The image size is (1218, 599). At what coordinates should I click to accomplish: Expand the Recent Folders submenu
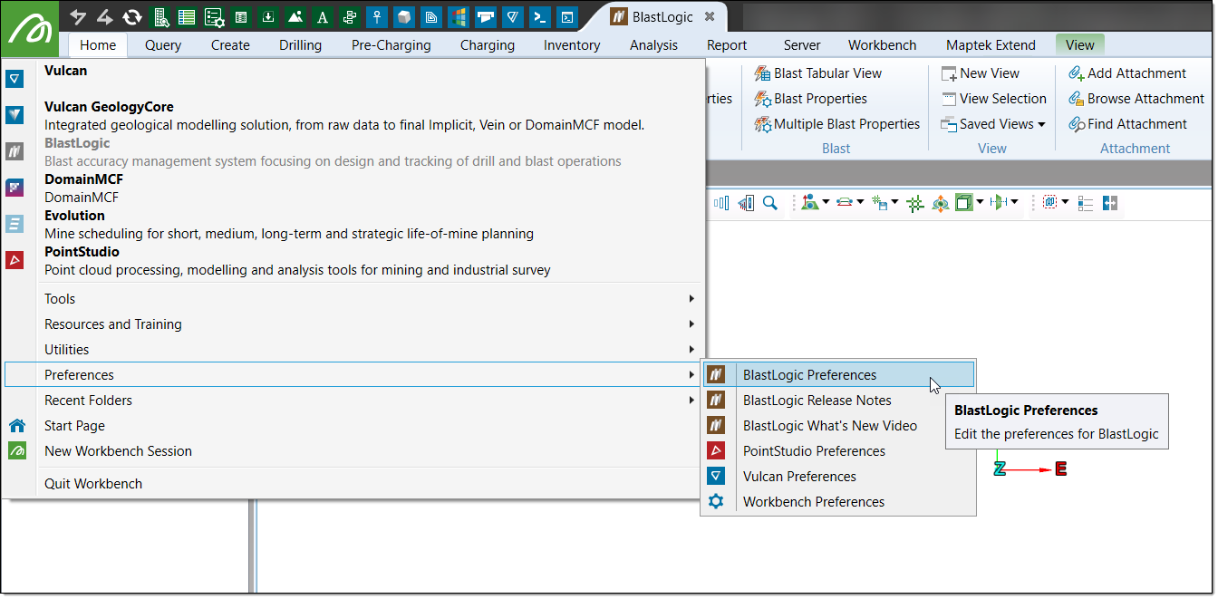(353, 401)
